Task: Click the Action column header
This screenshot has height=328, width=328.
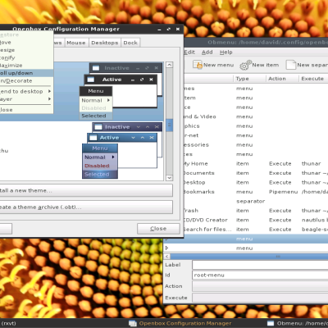Action: tap(282, 79)
